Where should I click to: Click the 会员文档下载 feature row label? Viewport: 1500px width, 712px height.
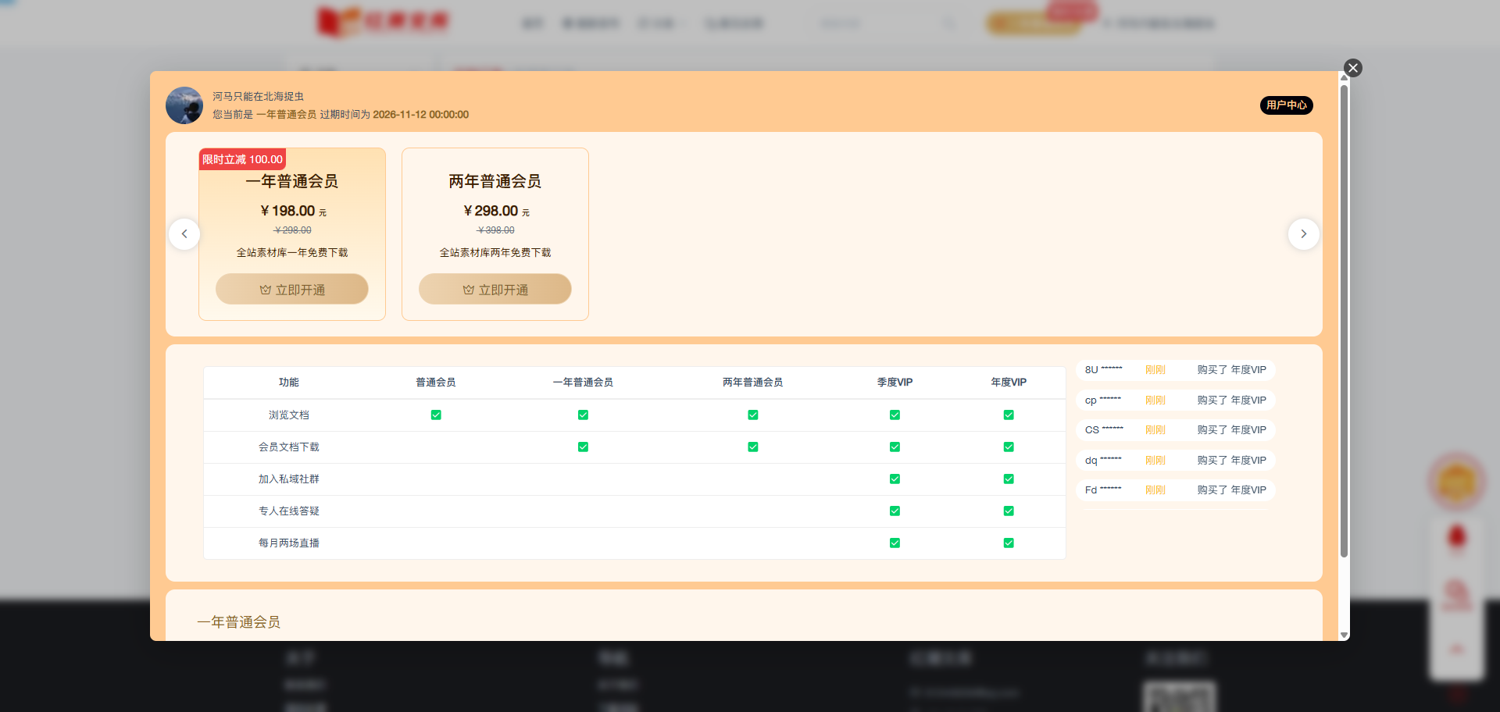pyautogui.click(x=289, y=447)
